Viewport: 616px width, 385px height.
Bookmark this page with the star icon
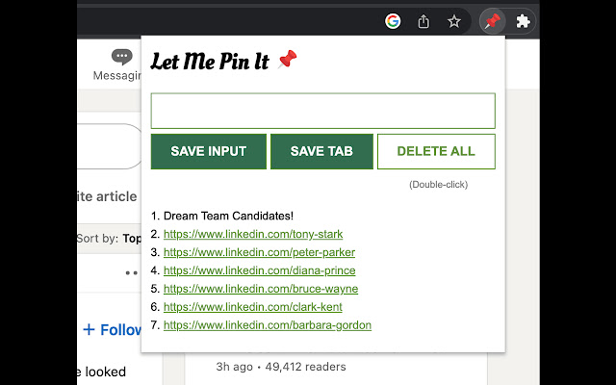point(454,21)
